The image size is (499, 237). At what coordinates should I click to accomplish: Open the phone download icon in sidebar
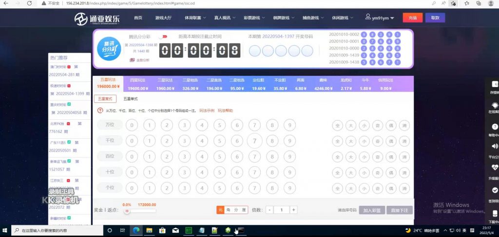tap(495, 213)
